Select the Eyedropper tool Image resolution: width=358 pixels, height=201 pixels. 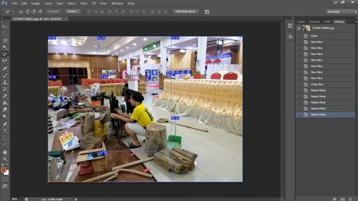pos(5,61)
